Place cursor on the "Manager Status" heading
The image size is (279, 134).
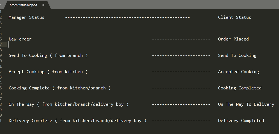(27, 17)
